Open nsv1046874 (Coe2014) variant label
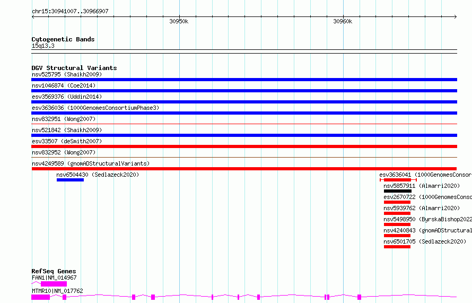The image size is (472, 303). [x=64, y=85]
